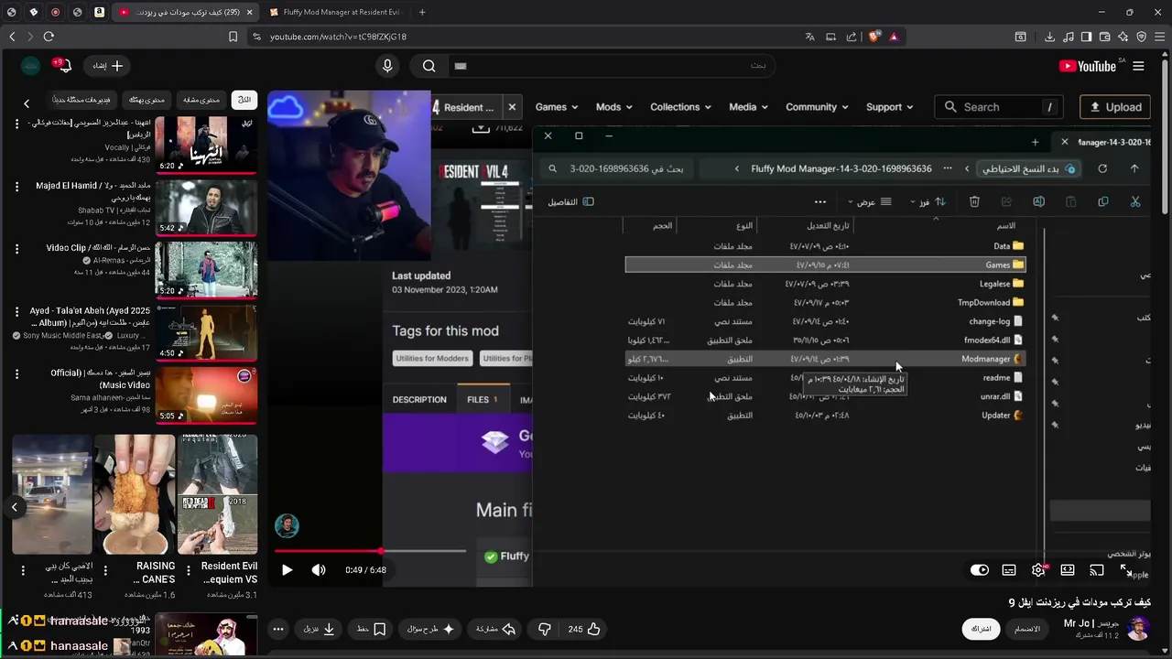Click the Explorer Rename icon
Viewport: 1172px width, 659px height.
(1038, 201)
